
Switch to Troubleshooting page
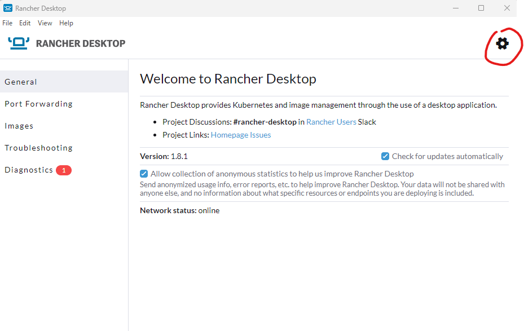64,148
